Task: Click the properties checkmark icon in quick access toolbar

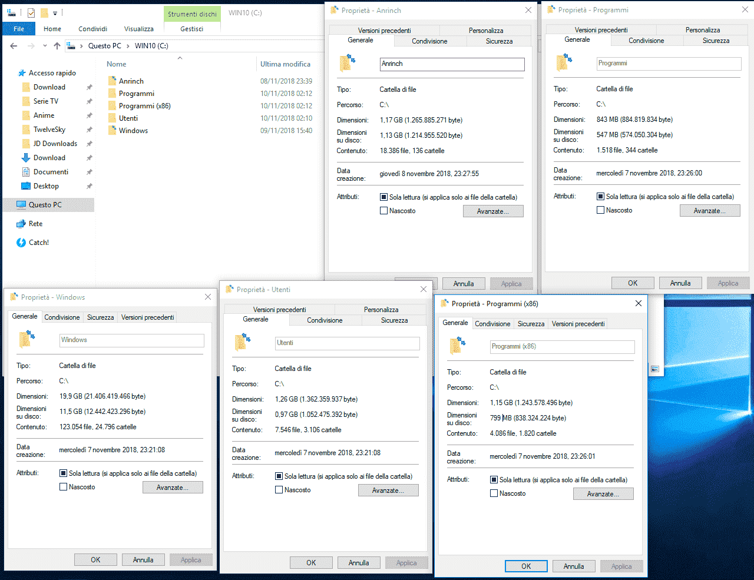Action: tap(31, 12)
